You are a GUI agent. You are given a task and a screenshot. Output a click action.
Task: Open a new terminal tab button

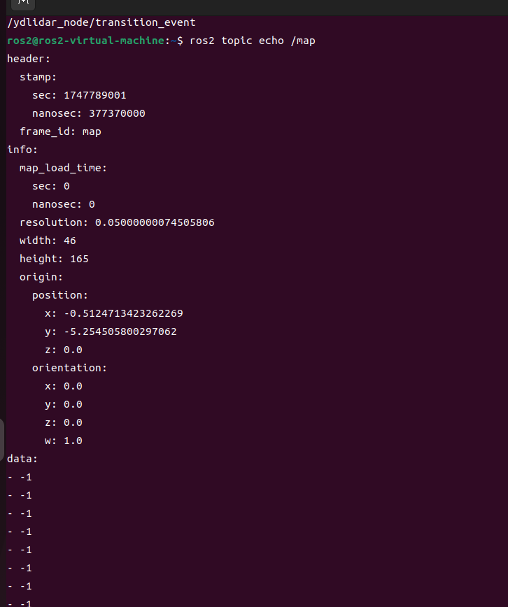(23, 4)
